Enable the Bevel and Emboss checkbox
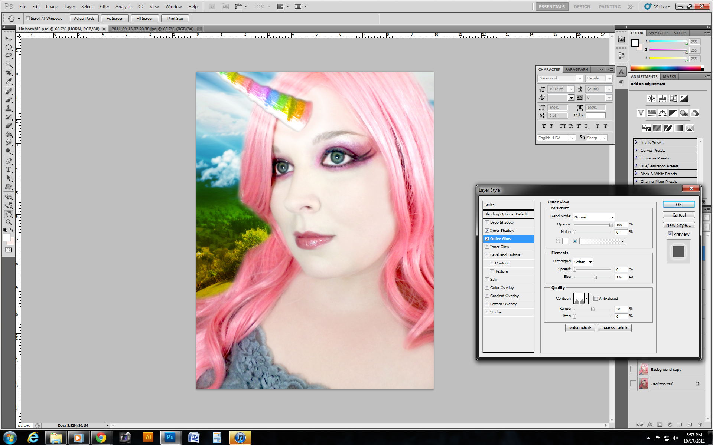 coord(487,255)
